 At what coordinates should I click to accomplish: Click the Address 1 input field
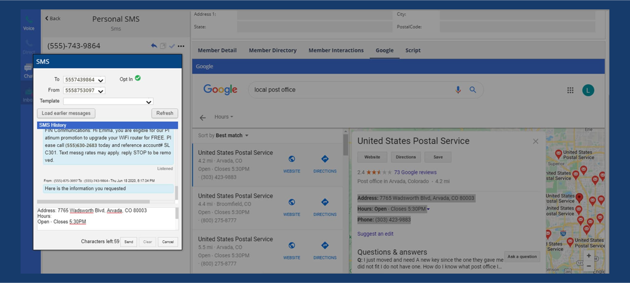coord(314,15)
